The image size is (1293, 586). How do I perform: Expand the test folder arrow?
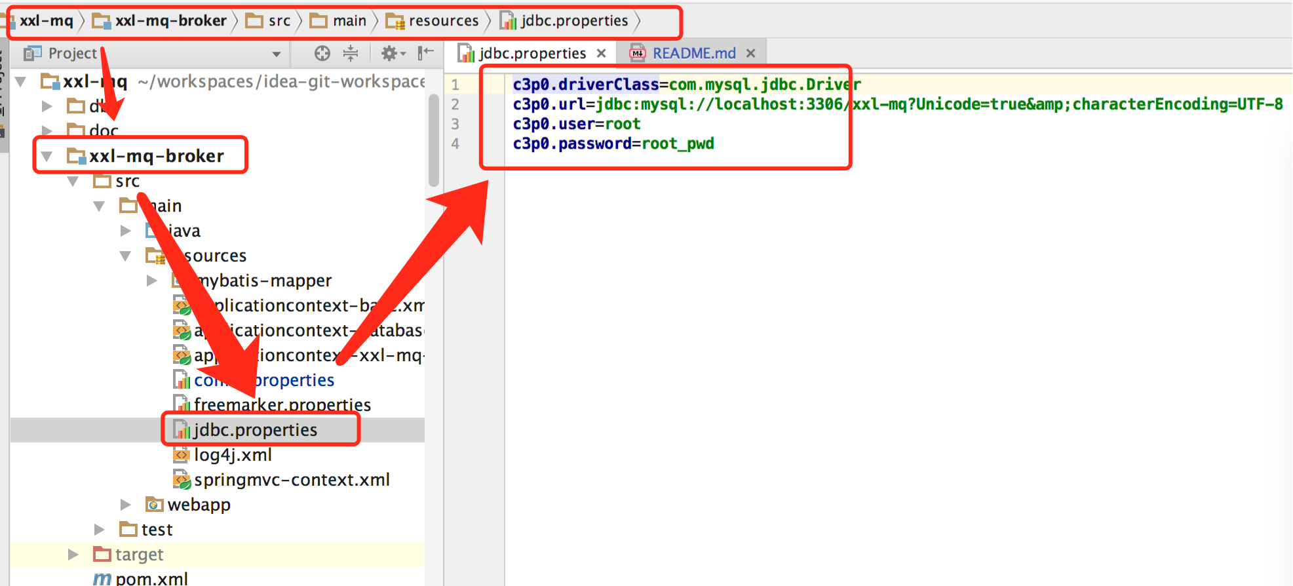point(100,530)
